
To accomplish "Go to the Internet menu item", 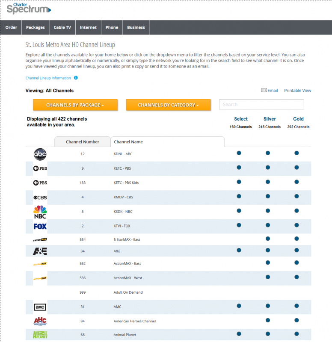I will [88, 27].
